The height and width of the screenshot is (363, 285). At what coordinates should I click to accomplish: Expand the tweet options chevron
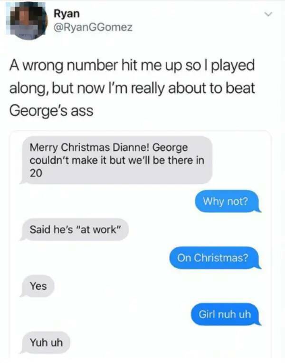coord(268,14)
